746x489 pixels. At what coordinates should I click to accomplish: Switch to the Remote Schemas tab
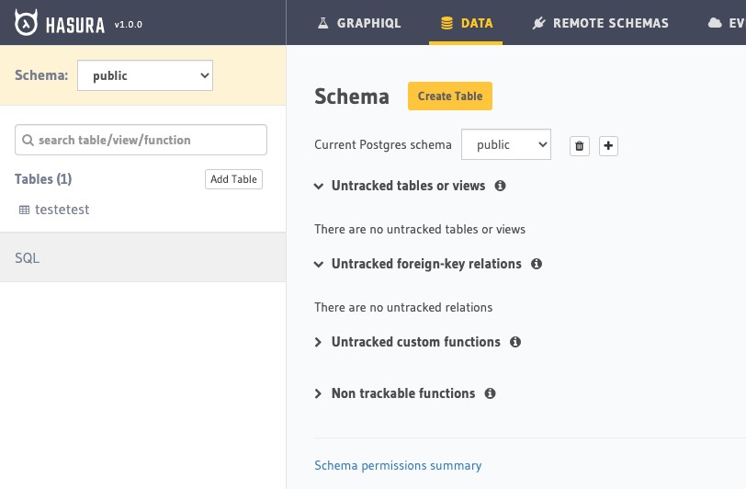point(601,23)
